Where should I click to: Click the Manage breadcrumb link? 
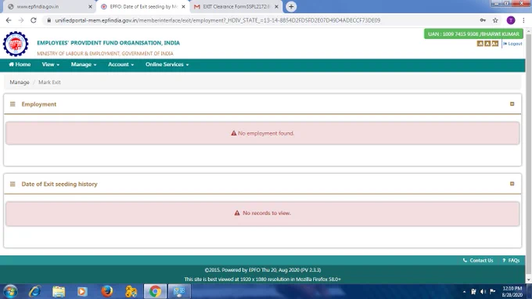(x=20, y=82)
